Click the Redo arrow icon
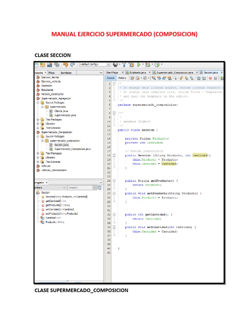249x332 pixels. tap(73, 65)
